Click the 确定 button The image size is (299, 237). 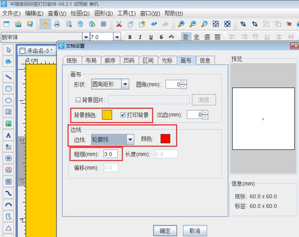pyautogui.click(x=165, y=230)
